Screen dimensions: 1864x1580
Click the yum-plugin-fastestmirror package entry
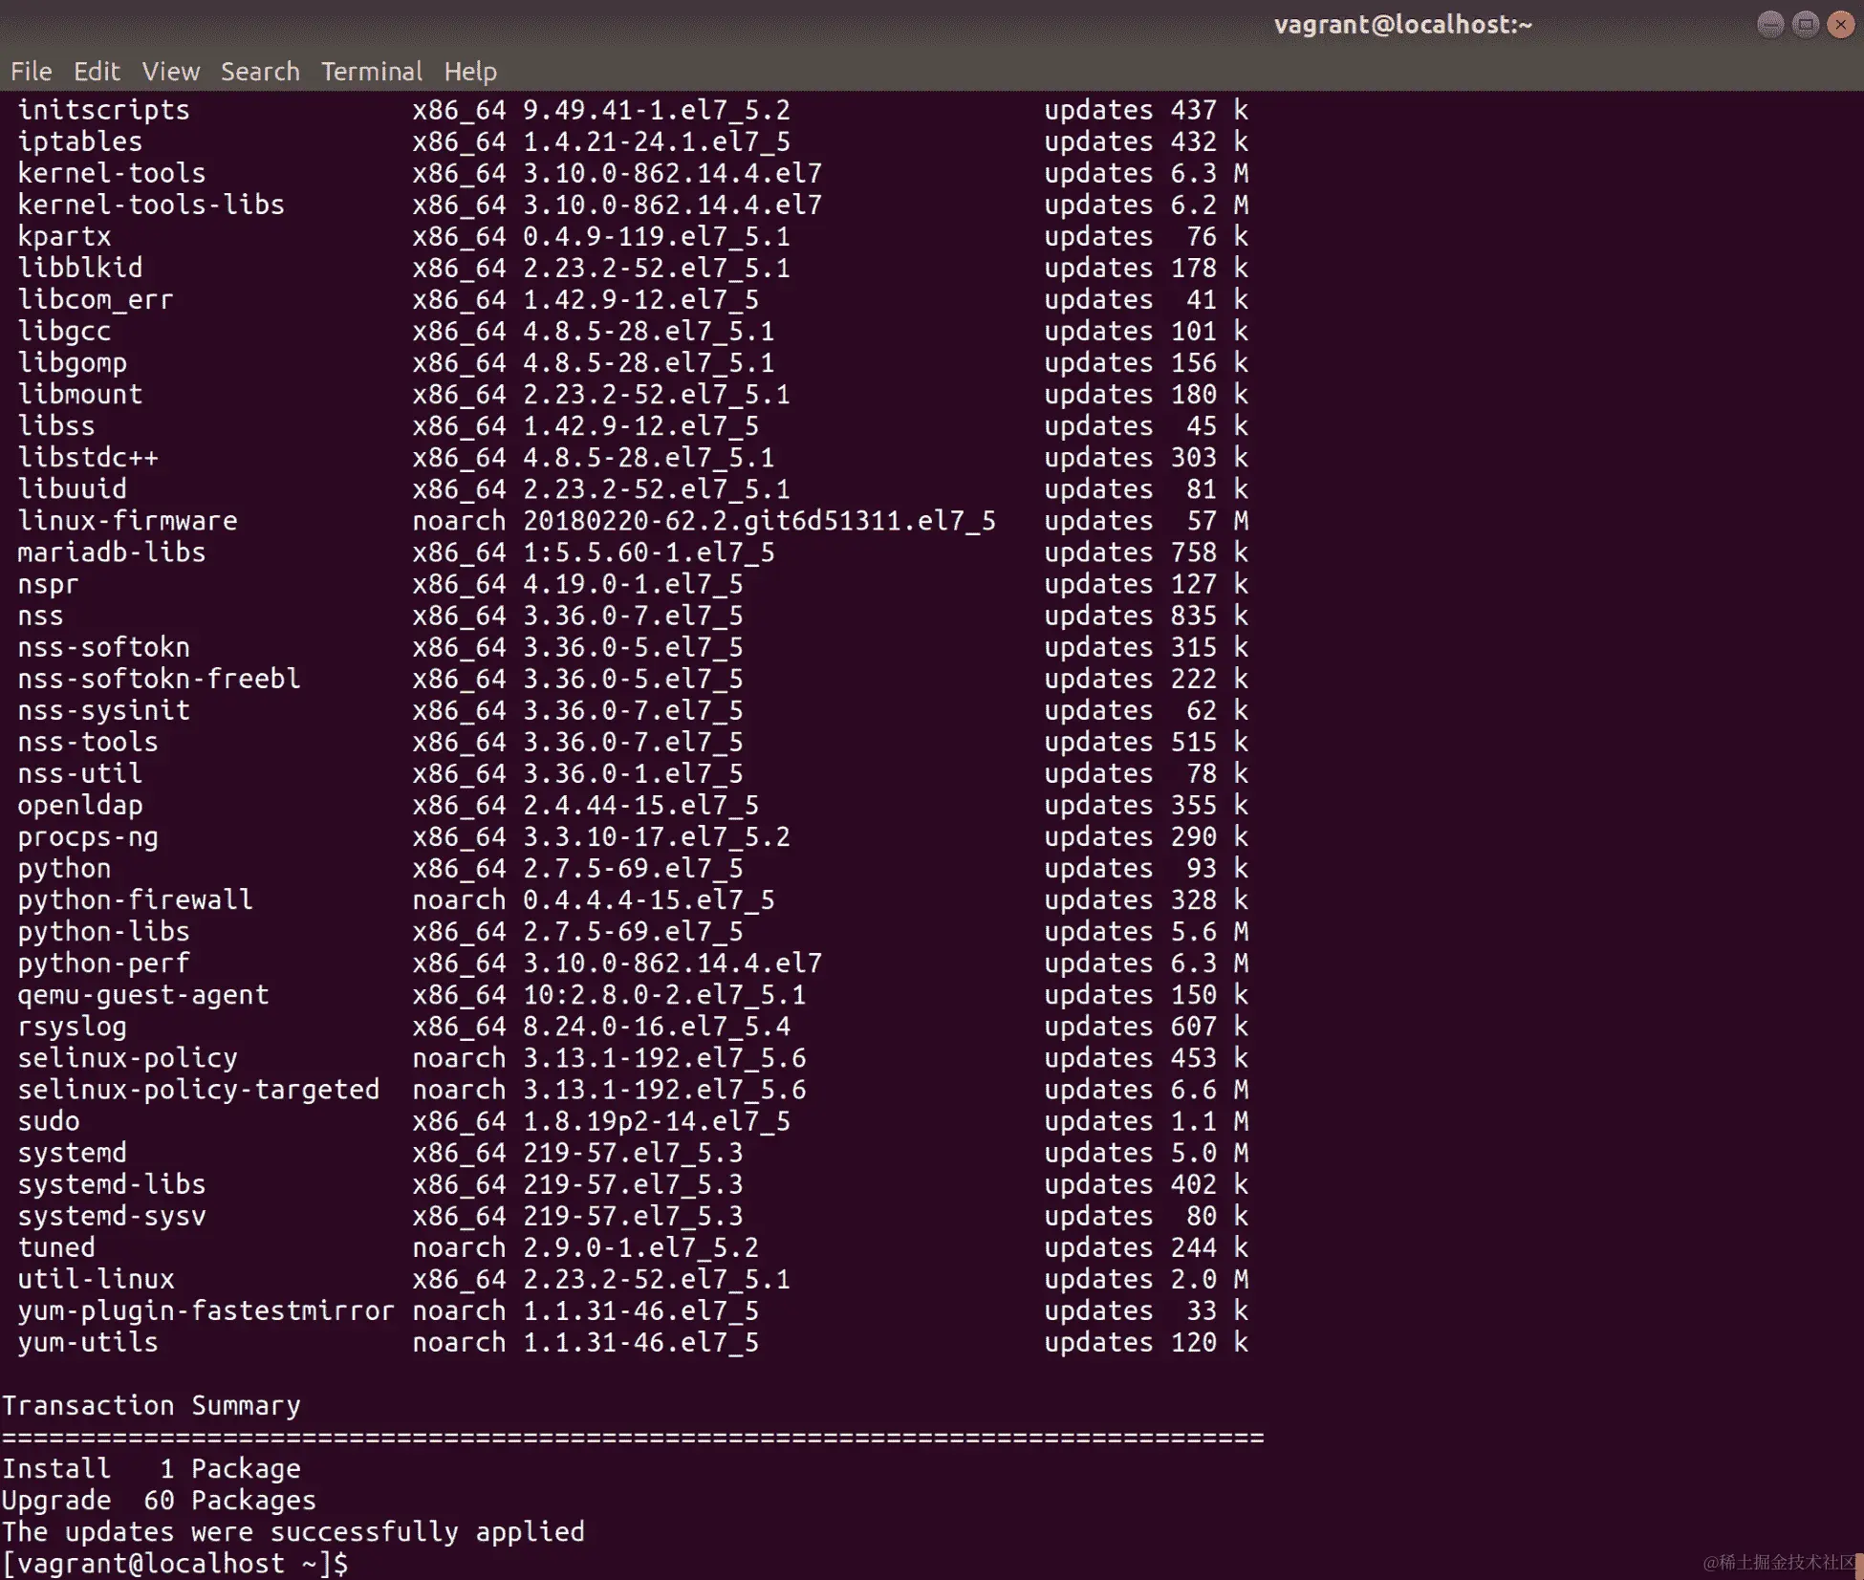[206, 1310]
